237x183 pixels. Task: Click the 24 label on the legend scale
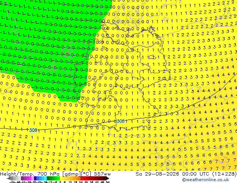click(81, 182)
